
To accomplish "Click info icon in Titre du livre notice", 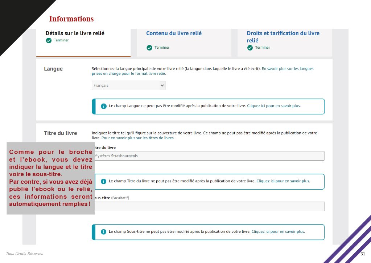I will [x=103, y=181].
